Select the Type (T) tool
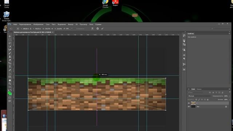This screenshot has height=131, width=233. click(10, 67)
